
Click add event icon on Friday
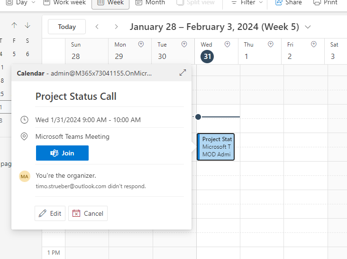314,44
